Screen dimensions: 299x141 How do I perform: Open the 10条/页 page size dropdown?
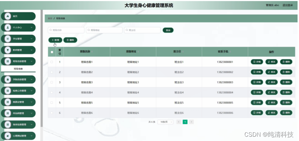(165, 122)
